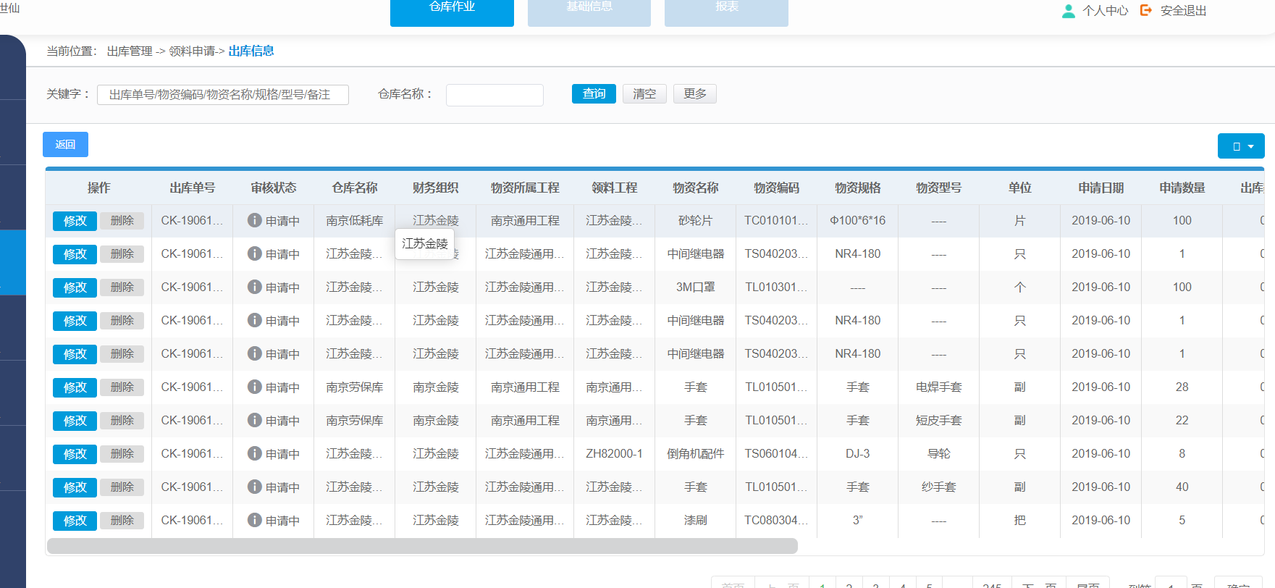Click the info status icon in 砂轮片 row
Image resolution: width=1275 pixels, height=588 pixels.
254,220
